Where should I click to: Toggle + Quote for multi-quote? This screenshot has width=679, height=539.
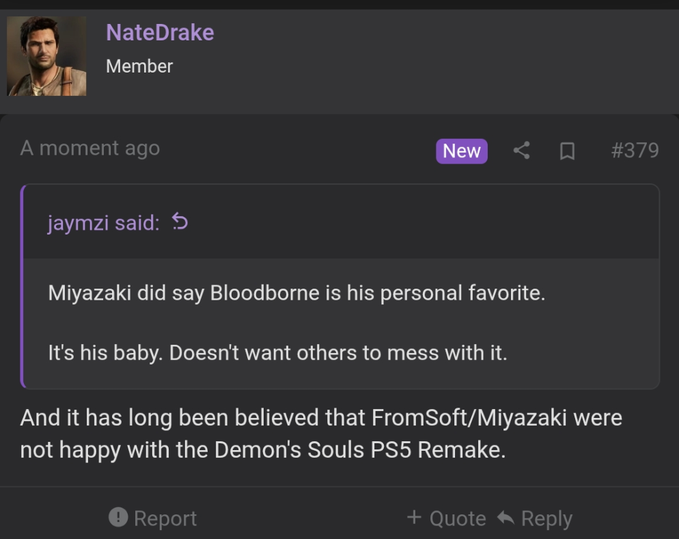[447, 518]
